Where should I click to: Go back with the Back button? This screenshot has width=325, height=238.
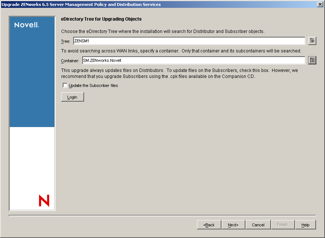click(x=209, y=225)
